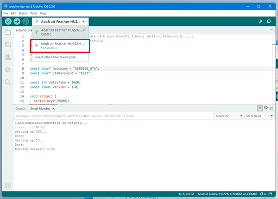Click code line with hostname "ESP8266_OTA"
278x199 pixels.
[x=65, y=68]
